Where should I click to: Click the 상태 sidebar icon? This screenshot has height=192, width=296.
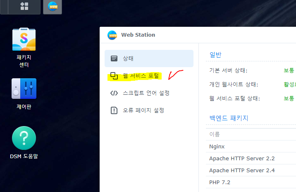point(114,59)
